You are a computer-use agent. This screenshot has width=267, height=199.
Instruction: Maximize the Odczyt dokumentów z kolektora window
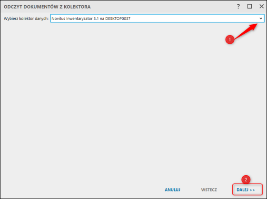coord(250,7)
